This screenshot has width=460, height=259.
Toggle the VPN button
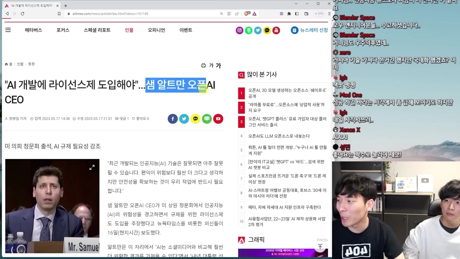coord(319,14)
